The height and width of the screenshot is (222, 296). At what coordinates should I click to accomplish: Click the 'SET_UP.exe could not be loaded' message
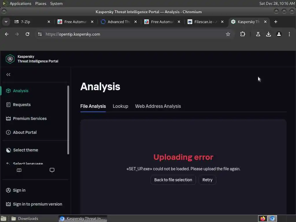point(183,169)
